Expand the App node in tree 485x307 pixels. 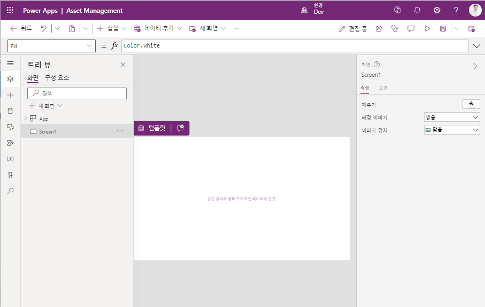pos(25,119)
